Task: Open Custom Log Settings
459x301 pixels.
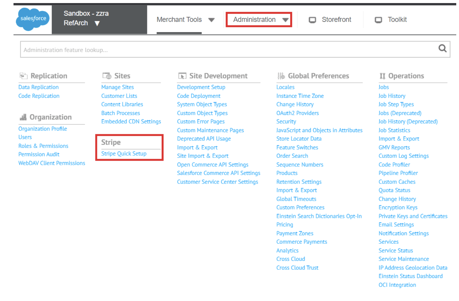Action: tap(403, 156)
